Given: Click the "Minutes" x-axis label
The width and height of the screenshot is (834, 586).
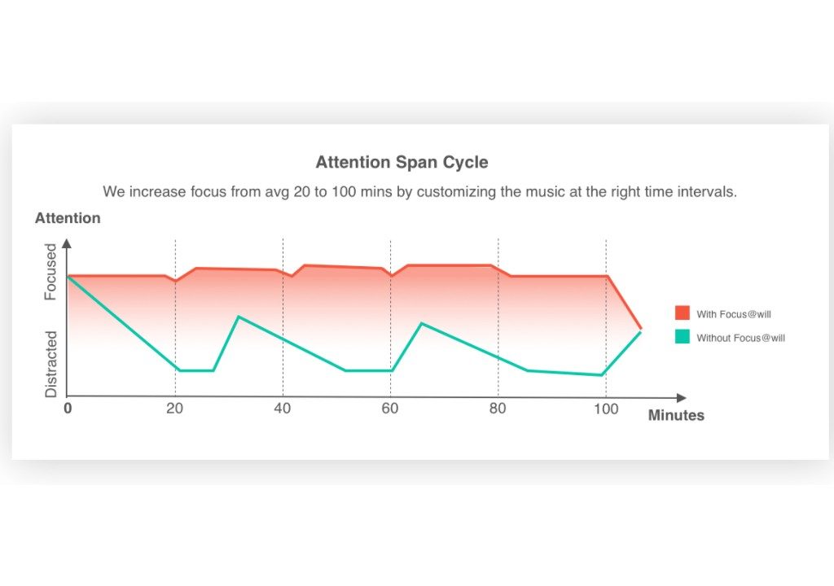Looking at the screenshot, I should 676,415.
